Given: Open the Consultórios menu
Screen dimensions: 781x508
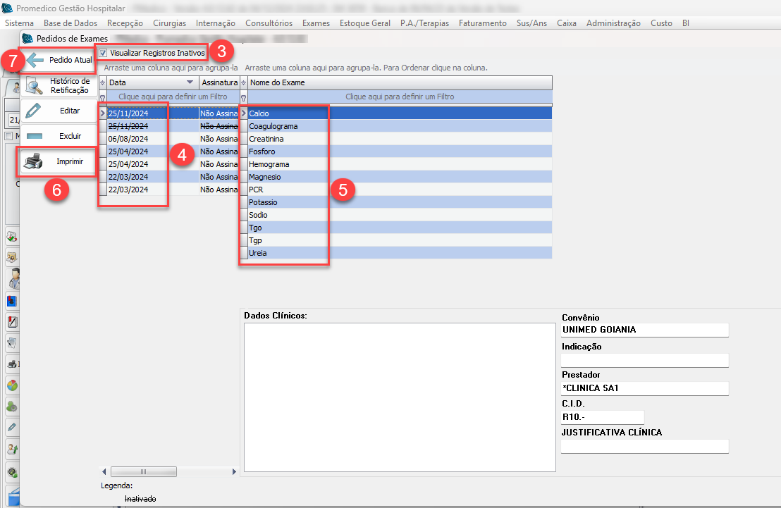Looking at the screenshot, I should (269, 23).
